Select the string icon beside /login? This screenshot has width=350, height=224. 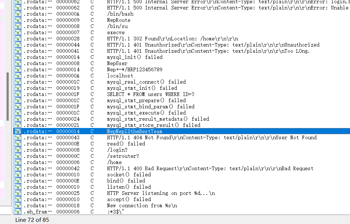[17, 150]
